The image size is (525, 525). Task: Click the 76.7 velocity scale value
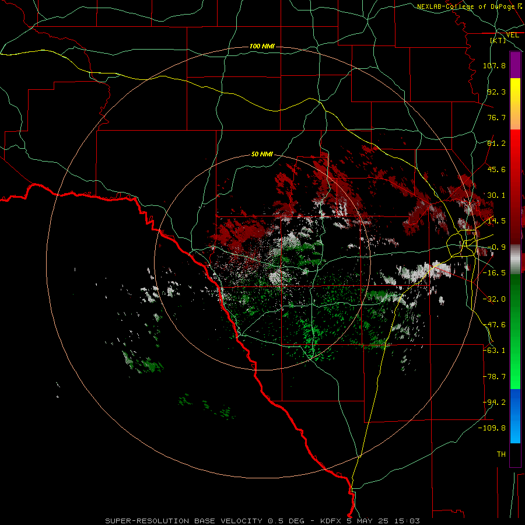click(496, 117)
